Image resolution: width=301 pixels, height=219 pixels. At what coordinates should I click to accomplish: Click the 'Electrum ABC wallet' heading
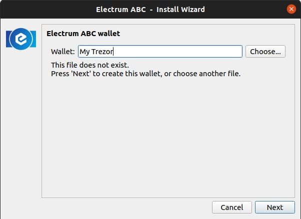(x=83, y=34)
